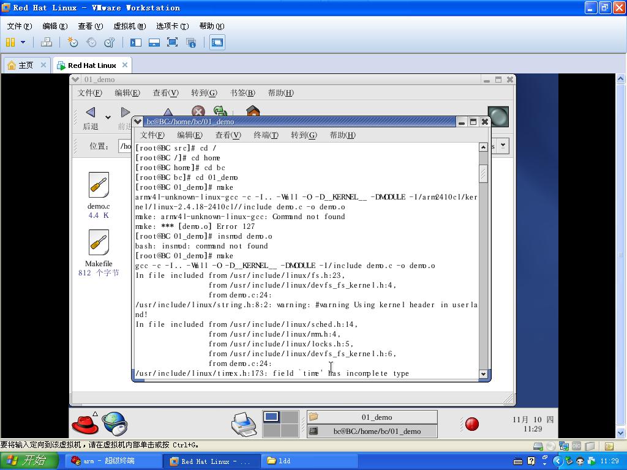This screenshot has height=470, width=627.
Task: Open the terminal window's 文件(F) menu
Action: coord(152,135)
